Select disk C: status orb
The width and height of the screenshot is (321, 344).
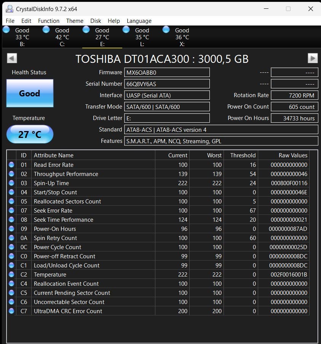click(46, 29)
